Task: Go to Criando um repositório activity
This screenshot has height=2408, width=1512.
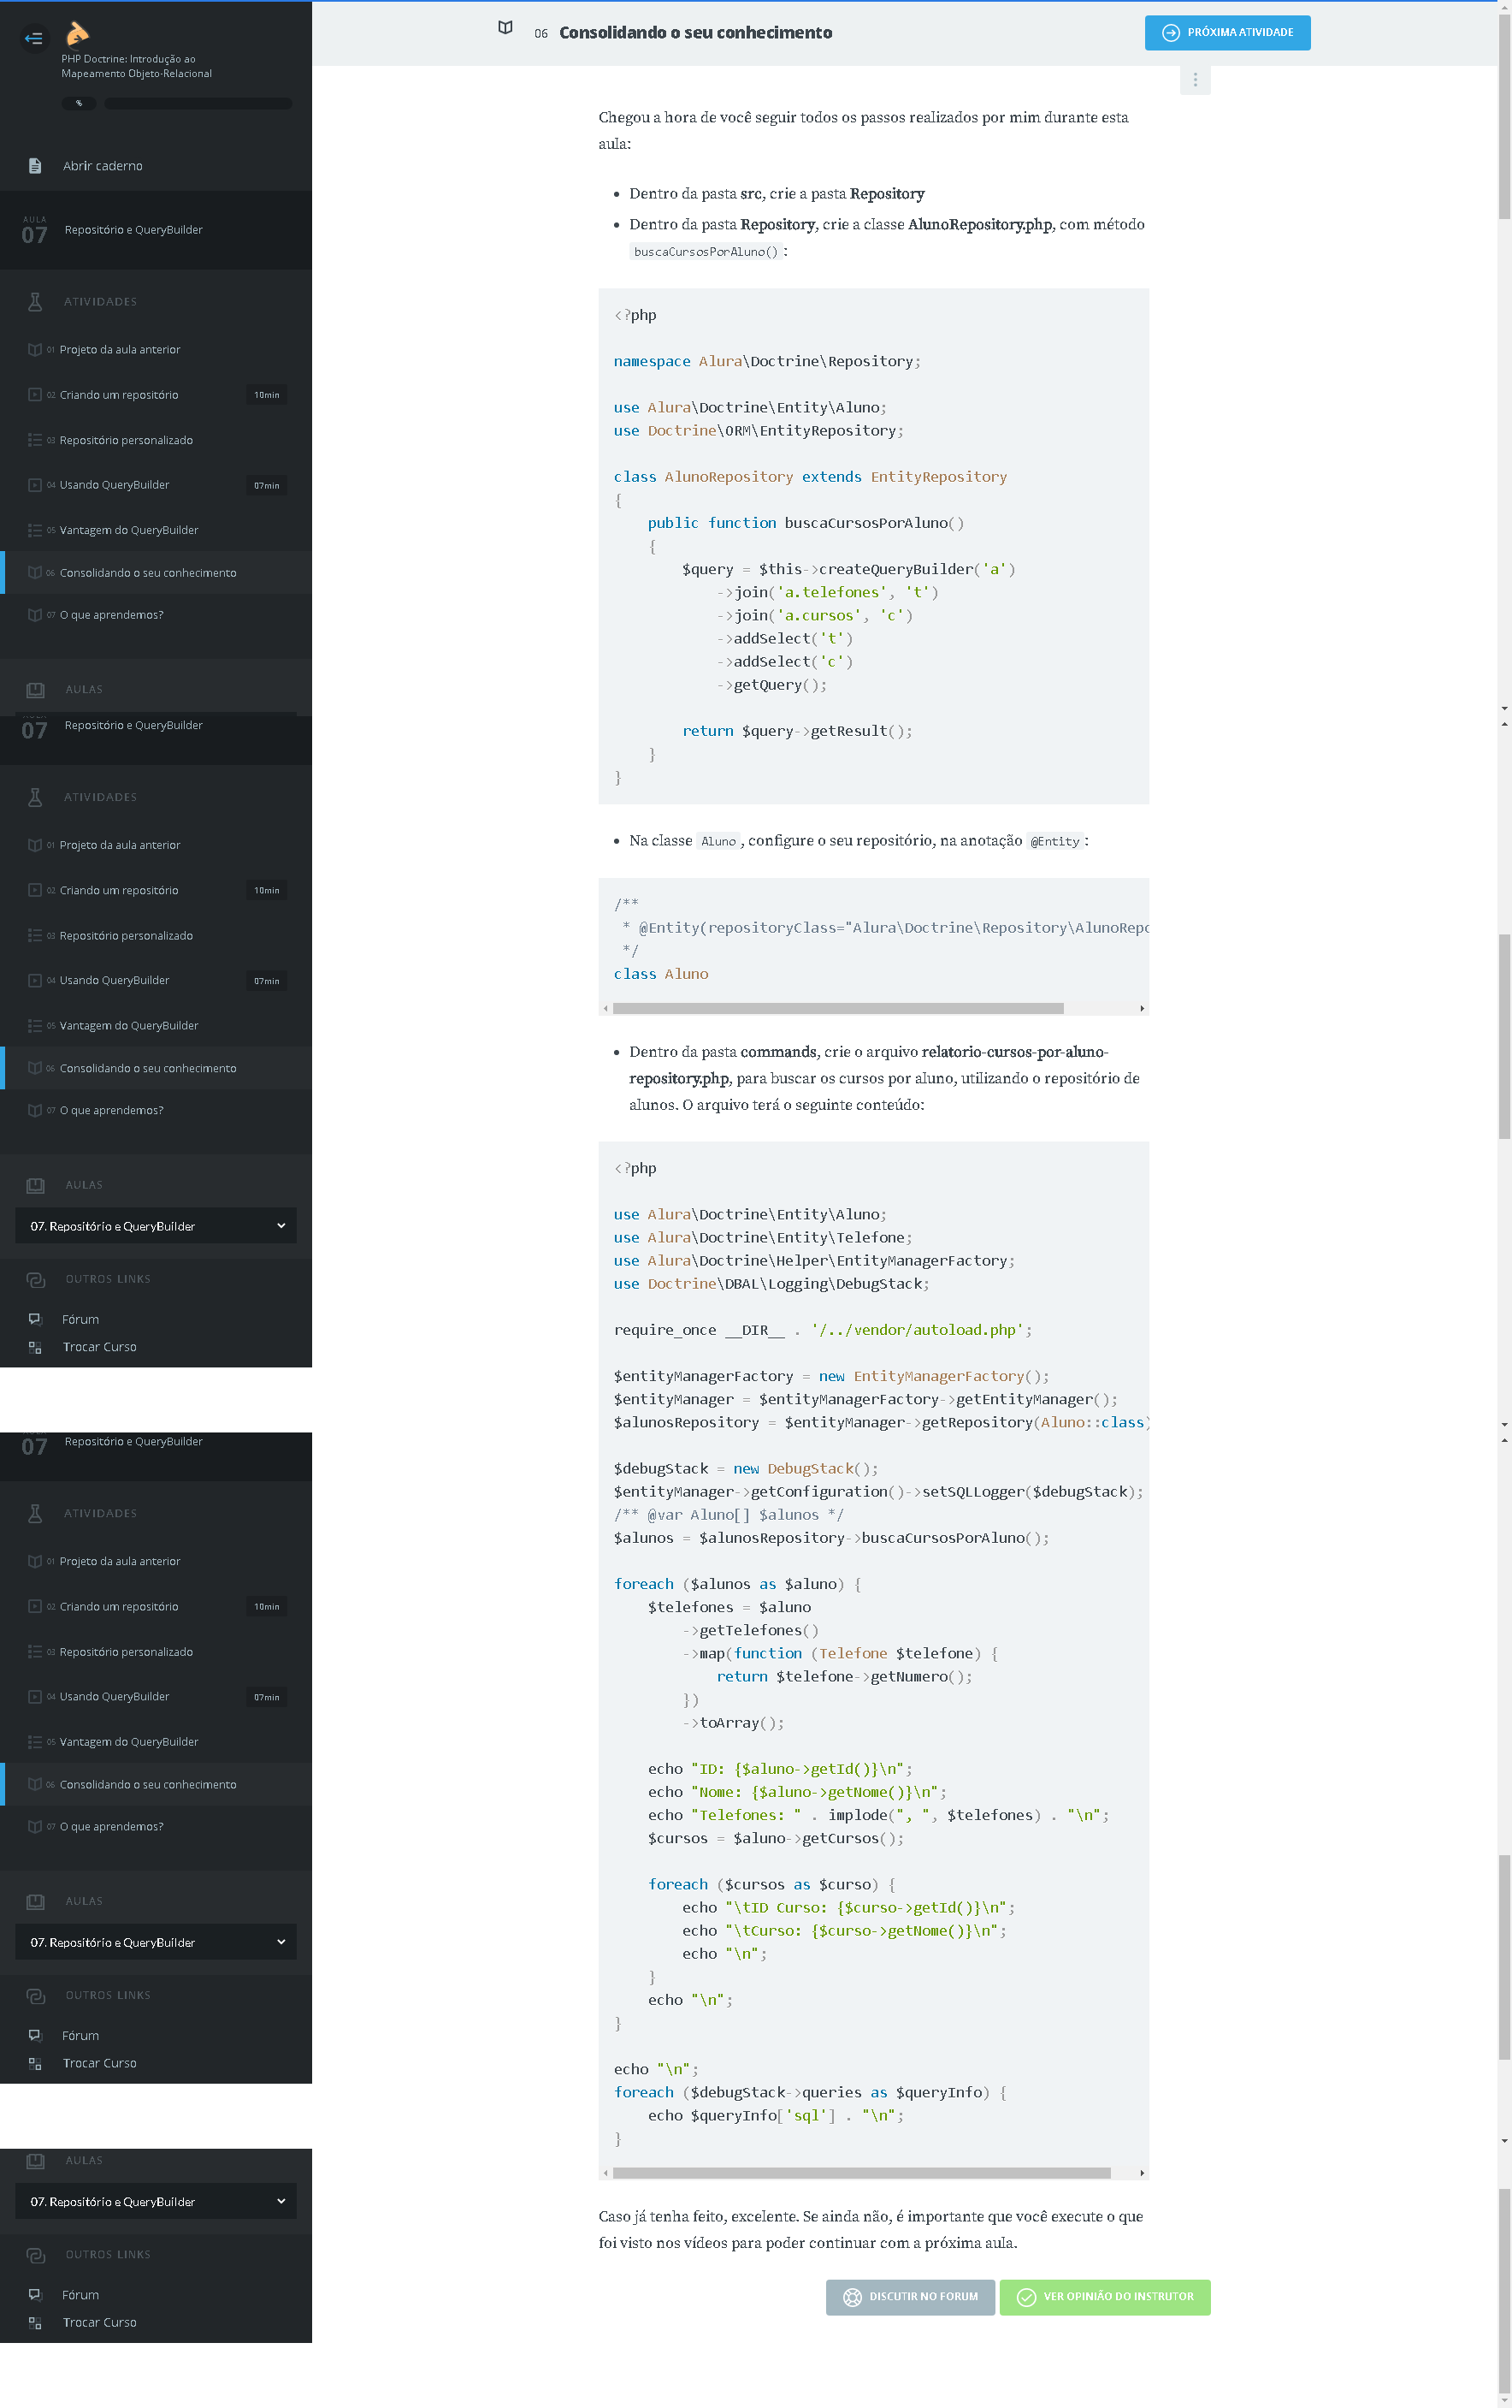Action: point(119,395)
